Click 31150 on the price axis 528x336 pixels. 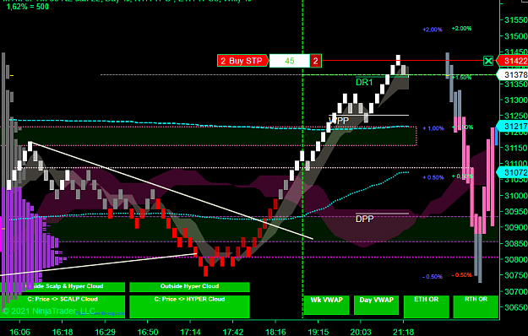[x=516, y=148]
